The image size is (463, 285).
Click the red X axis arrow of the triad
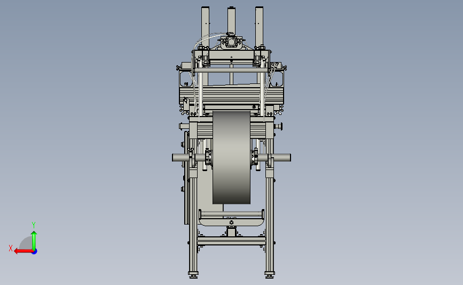pos(23,251)
